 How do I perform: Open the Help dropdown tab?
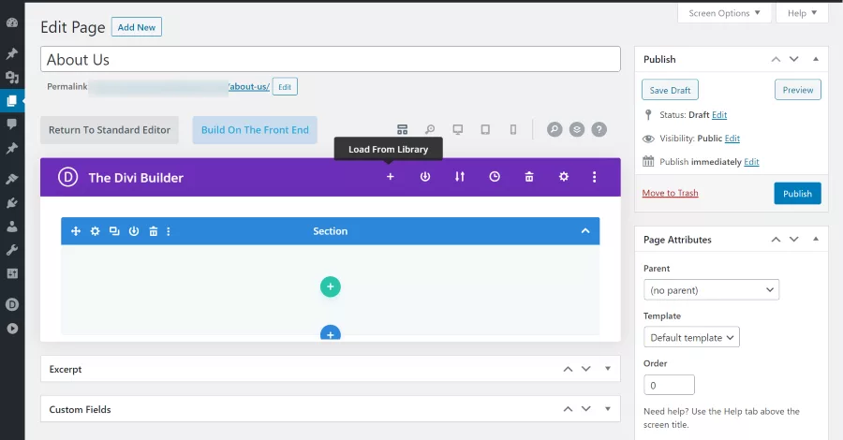[802, 13]
